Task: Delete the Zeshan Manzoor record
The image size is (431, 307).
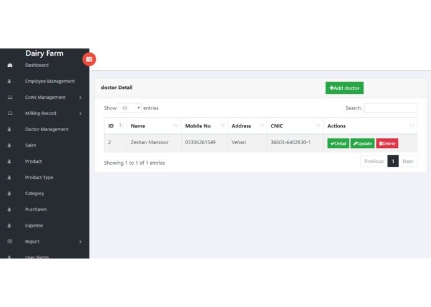Action: (x=387, y=143)
